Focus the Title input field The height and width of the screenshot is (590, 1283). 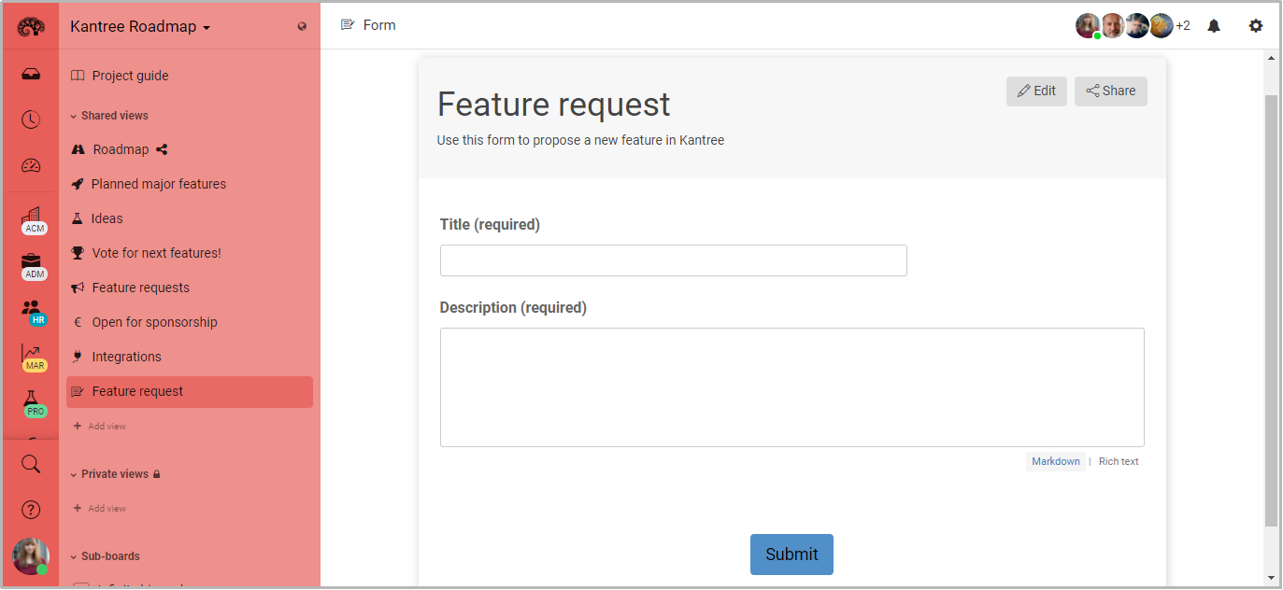(674, 260)
